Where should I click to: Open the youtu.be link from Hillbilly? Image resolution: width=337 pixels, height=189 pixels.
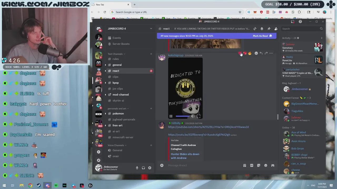coord(199,135)
